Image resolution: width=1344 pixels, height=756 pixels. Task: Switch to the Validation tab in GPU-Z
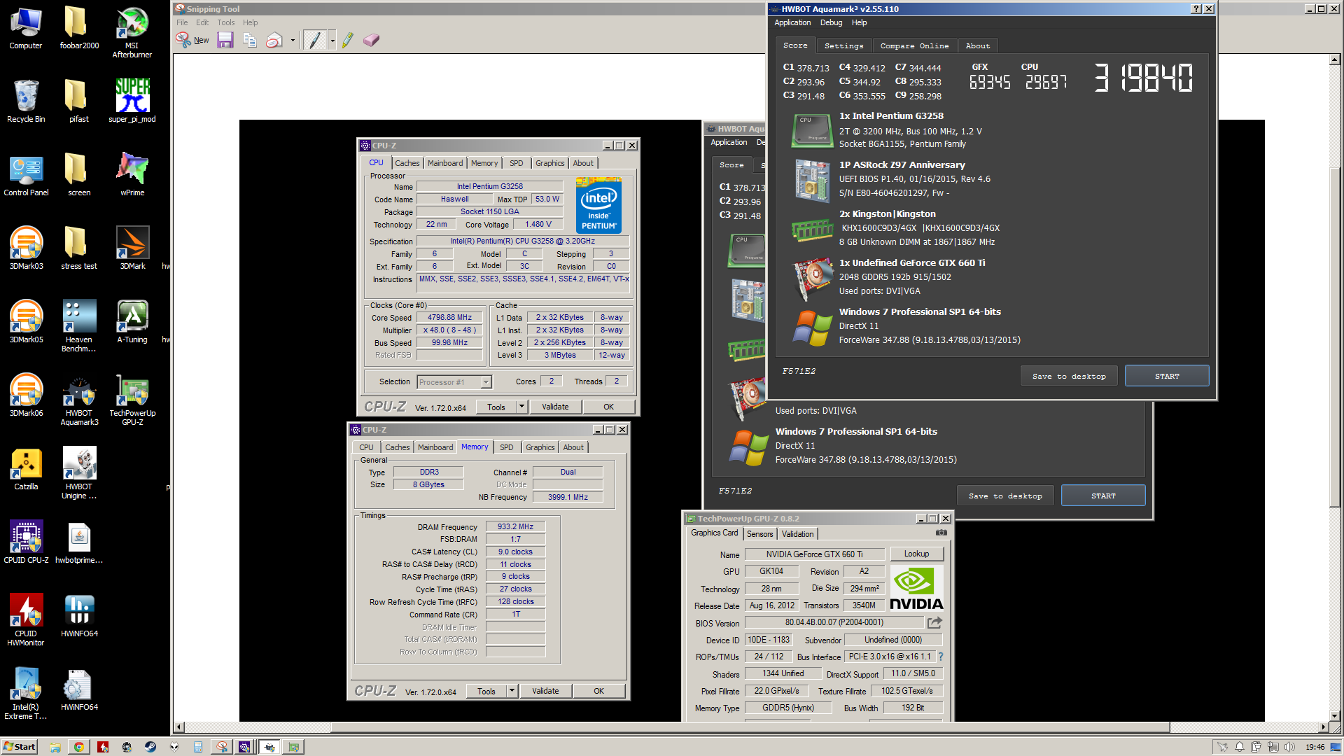pos(797,533)
